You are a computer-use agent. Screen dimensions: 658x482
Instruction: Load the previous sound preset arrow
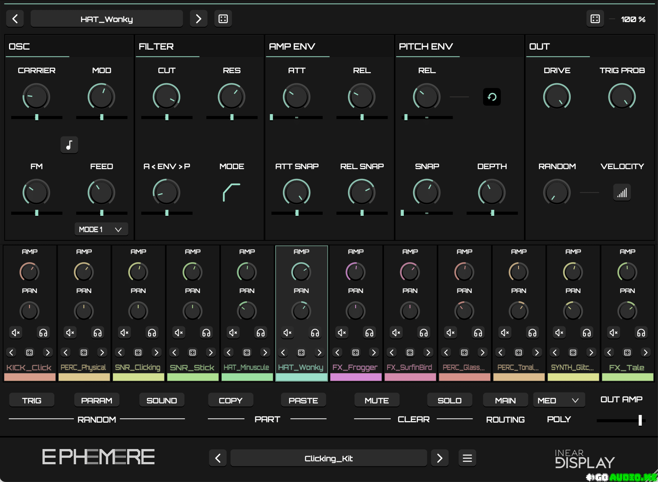click(x=15, y=19)
